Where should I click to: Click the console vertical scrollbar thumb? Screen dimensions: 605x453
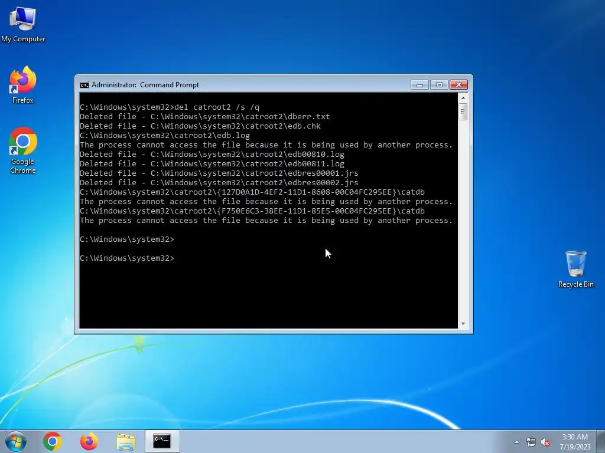click(463, 112)
